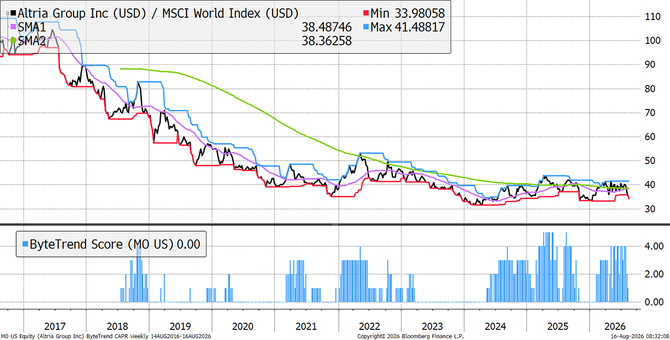Click the 2026 year label on time axis
This screenshot has width=670, height=340.
[615, 325]
